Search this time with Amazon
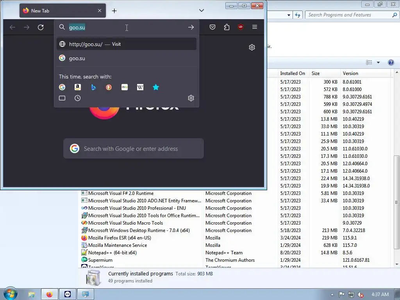The image size is (400, 300). pos(78,87)
